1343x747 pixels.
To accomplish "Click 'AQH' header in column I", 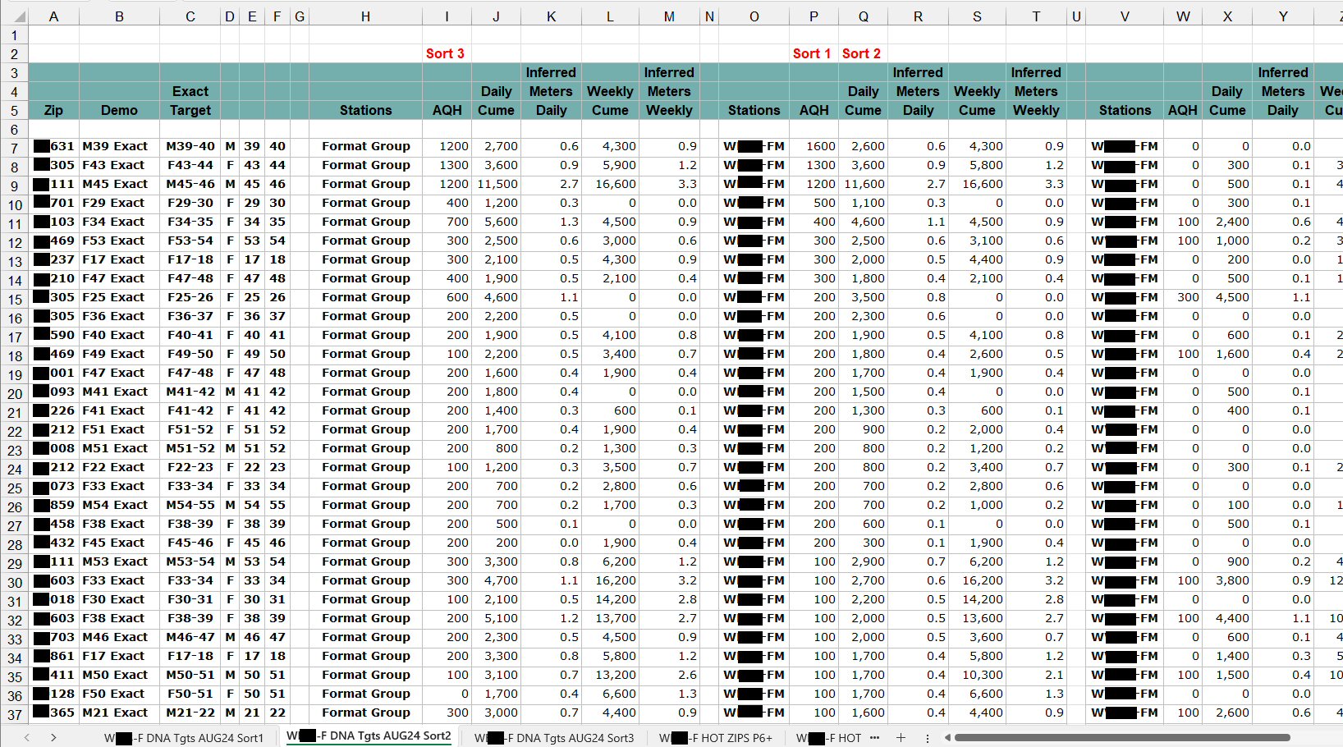I will pos(447,110).
